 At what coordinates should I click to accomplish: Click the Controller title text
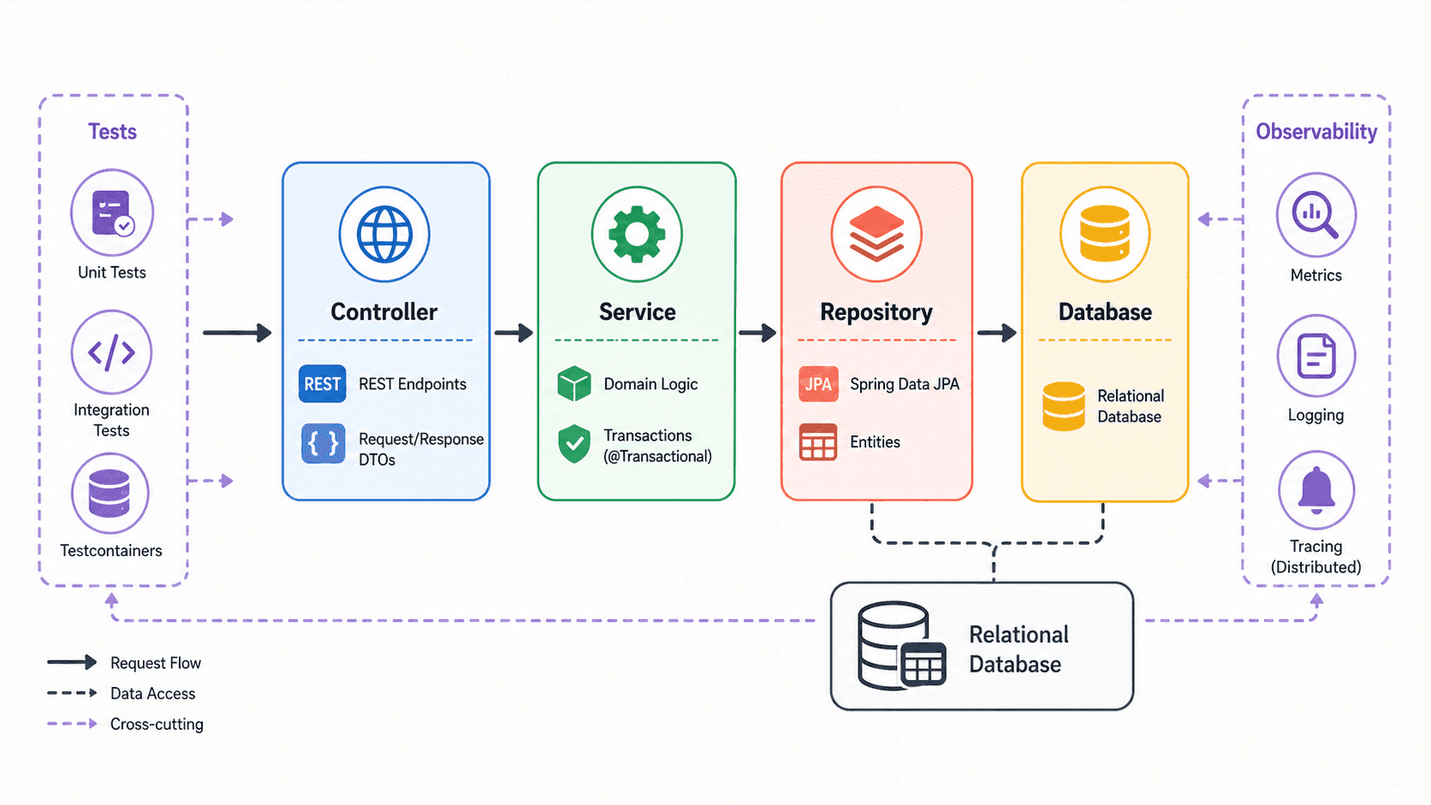[x=384, y=312]
